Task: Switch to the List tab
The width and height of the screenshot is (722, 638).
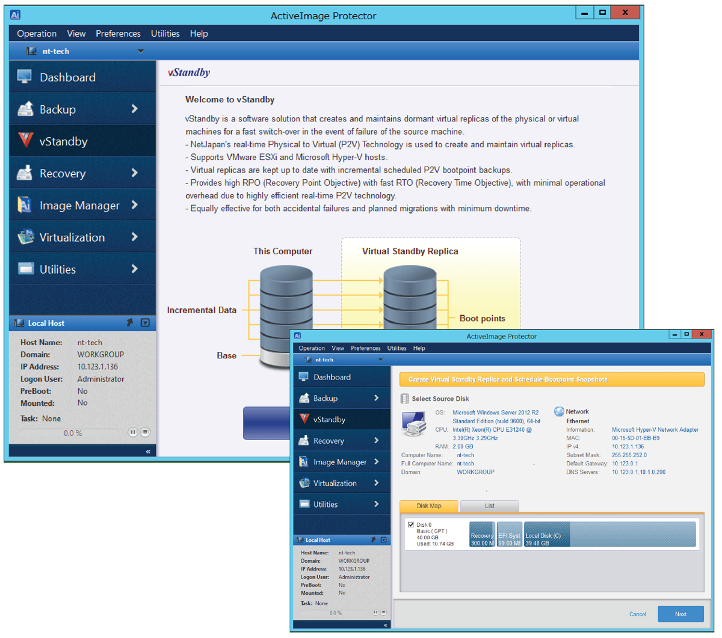Action: click(489, 506)
